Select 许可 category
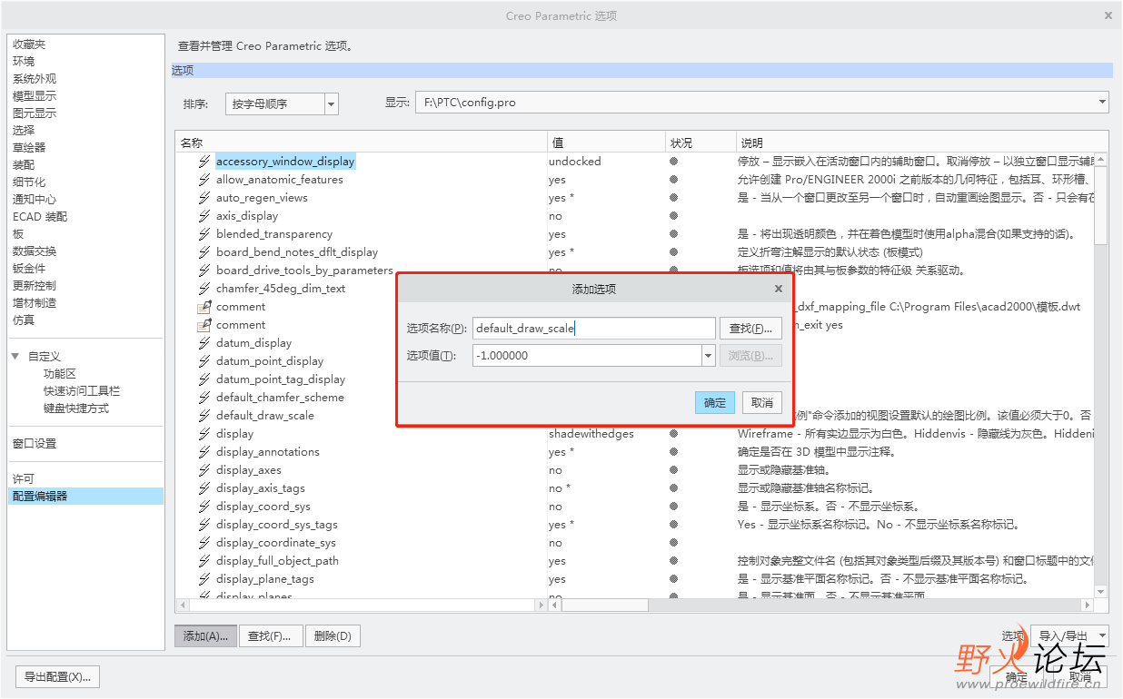The width and height of the screenshot is (1123, 699). point(24,479)
